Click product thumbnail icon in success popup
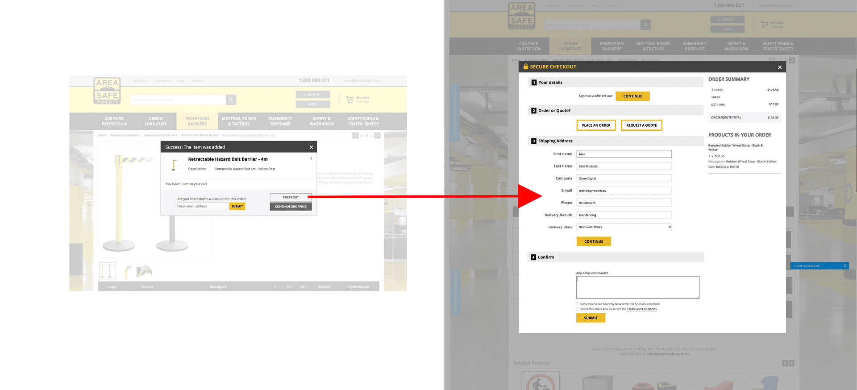The height and width of the screenshot is (390, 857). pos(174,165)
